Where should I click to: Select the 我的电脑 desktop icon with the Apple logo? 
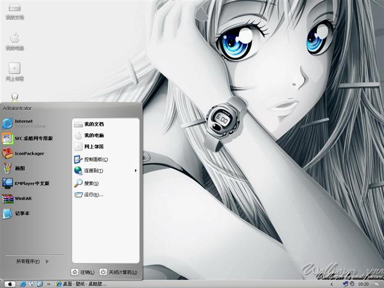click(14, 41)
